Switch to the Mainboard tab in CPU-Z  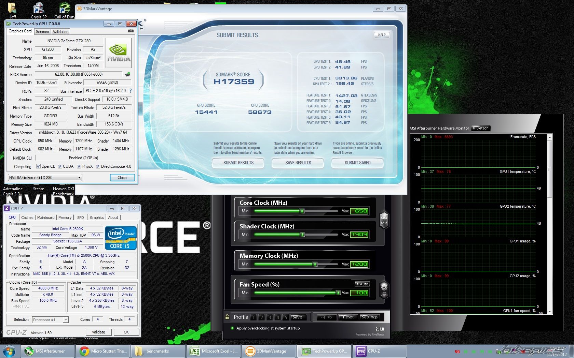46,218
